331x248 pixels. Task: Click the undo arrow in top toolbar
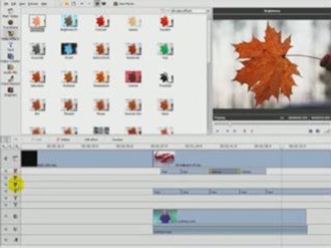click(x=82, y=4)
